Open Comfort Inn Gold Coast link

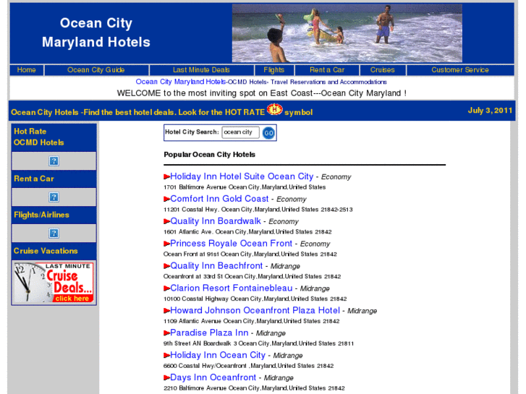219,199
